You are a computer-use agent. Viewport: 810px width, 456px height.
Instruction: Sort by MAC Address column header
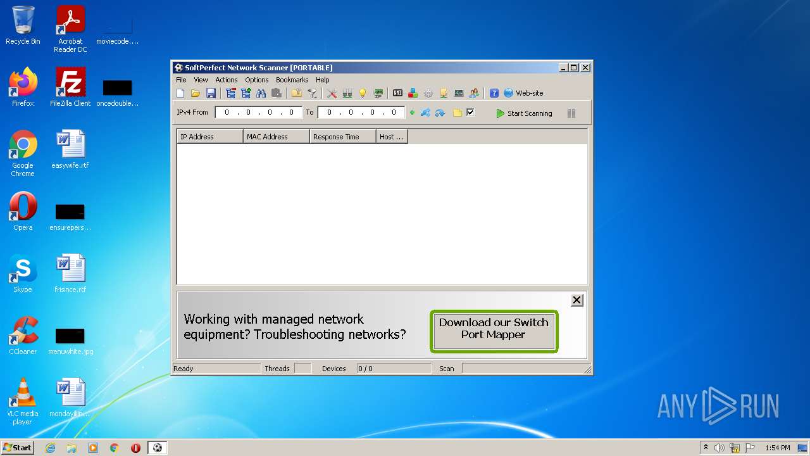(277, 137)
